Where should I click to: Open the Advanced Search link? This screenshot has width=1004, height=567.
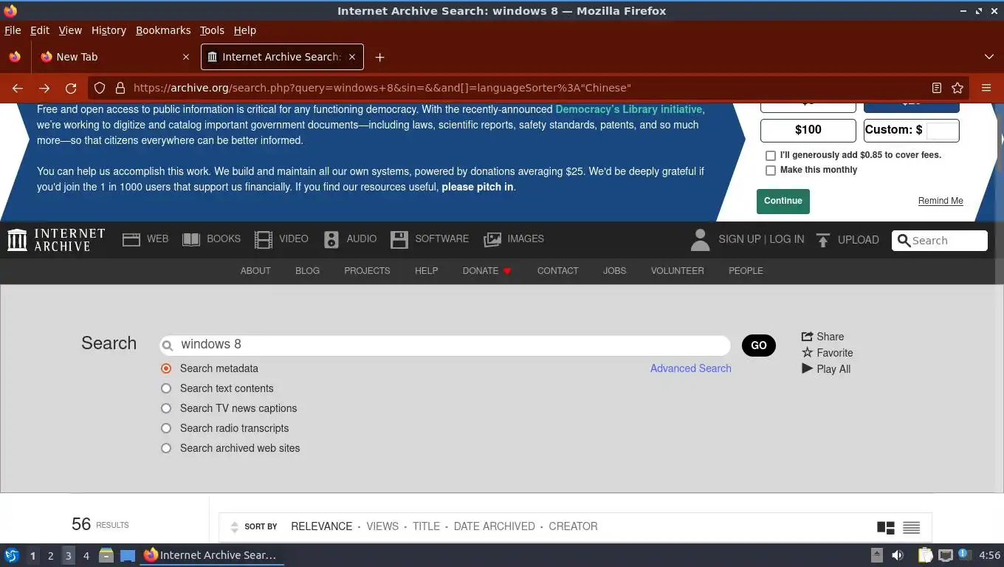pos(691,368)
